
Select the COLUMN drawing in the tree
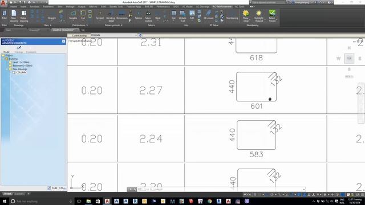point(21,72)
